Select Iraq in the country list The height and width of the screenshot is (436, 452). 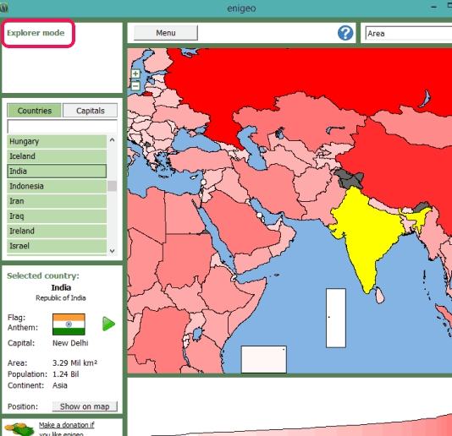(57, 216)
